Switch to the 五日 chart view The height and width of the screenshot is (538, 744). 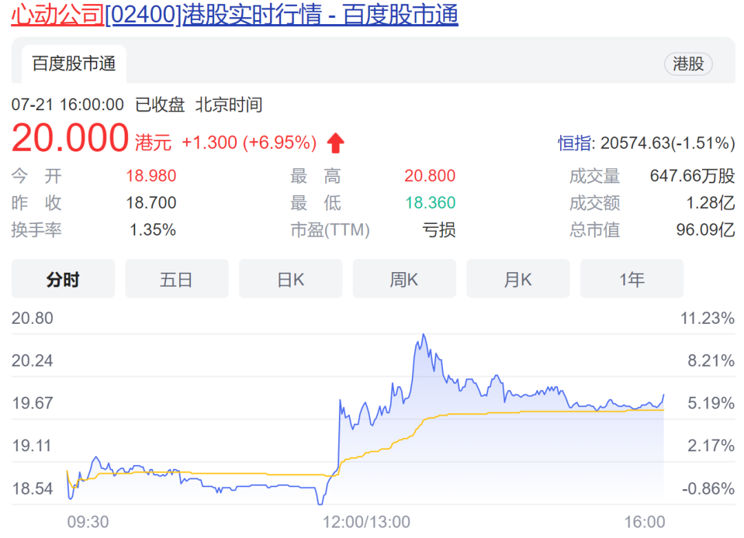click(176, 279)
